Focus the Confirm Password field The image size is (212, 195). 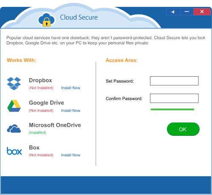174,98
